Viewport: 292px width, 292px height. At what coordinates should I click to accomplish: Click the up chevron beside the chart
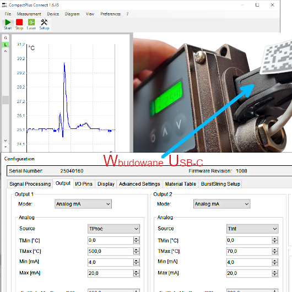click(6, 51)
